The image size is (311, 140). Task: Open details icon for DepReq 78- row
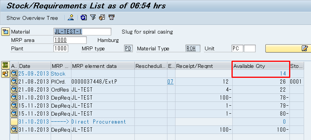pos(14,98)
